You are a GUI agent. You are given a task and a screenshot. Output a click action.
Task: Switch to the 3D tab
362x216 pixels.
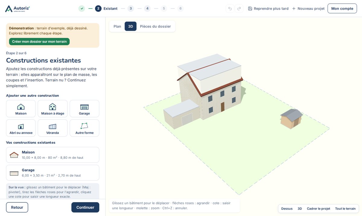click(x=131, y=26)
